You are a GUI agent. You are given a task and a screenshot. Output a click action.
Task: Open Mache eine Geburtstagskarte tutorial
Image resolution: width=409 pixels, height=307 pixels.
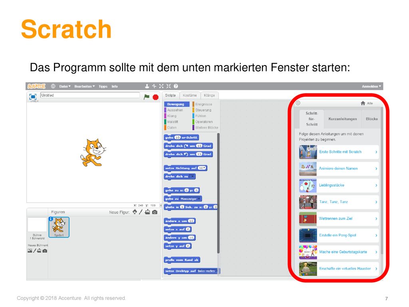tap(339, 252)
